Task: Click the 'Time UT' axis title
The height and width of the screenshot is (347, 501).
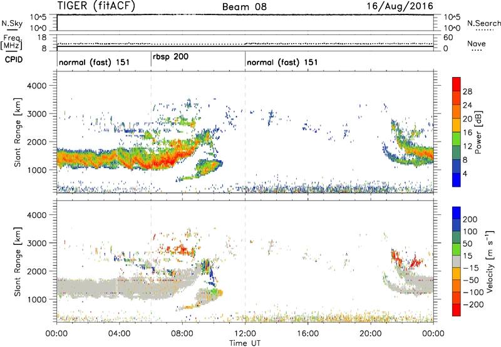Action: point(245,343)
